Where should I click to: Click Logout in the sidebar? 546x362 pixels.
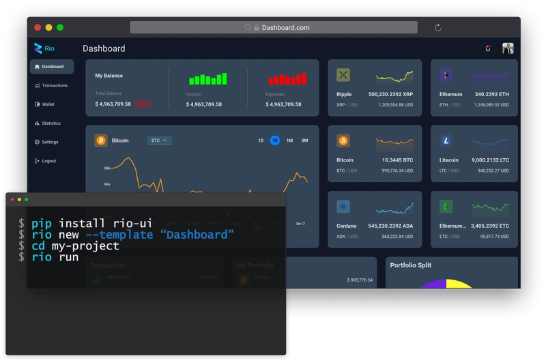[45, 161]
